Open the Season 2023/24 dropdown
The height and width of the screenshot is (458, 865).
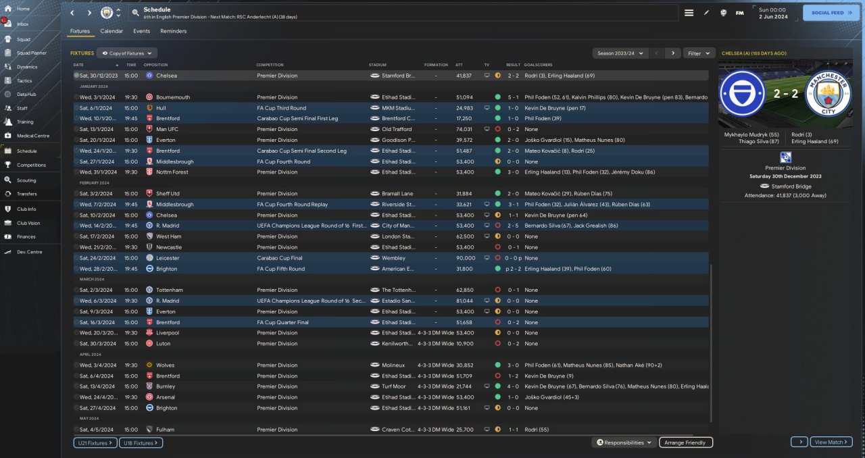click(620, 53)
